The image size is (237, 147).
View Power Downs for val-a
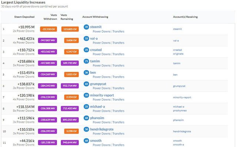(x=101, y=43)
